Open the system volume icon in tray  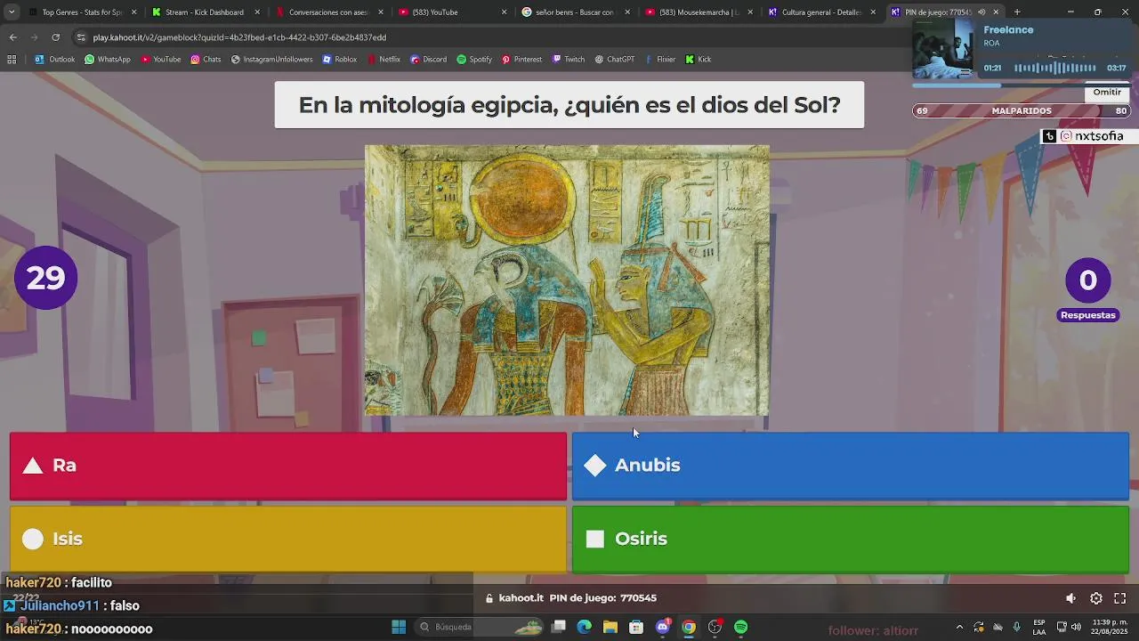coord(1077,627)
